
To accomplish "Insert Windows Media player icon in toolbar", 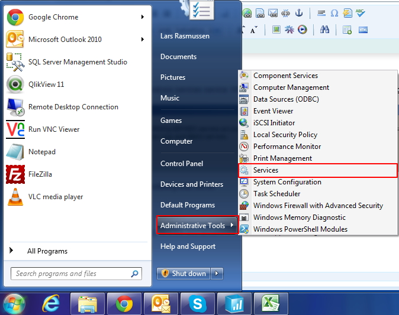I will point(303,30).
